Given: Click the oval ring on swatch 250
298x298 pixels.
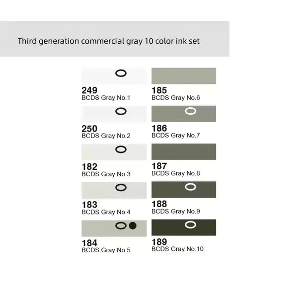Looking at the screenshot, I should (121, 111).
